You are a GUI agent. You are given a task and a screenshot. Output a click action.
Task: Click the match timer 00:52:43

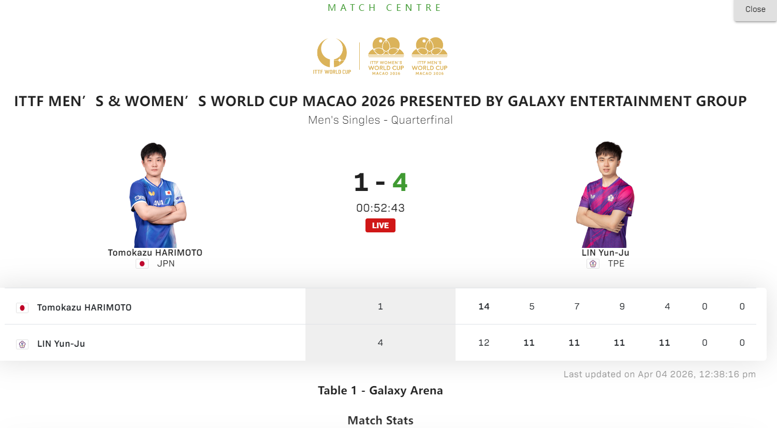coord(380,208)
